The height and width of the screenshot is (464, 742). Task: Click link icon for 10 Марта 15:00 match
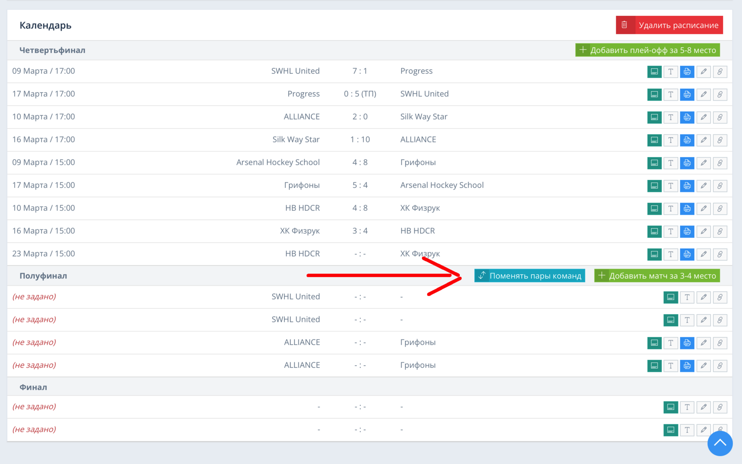[x=719, y=209]
